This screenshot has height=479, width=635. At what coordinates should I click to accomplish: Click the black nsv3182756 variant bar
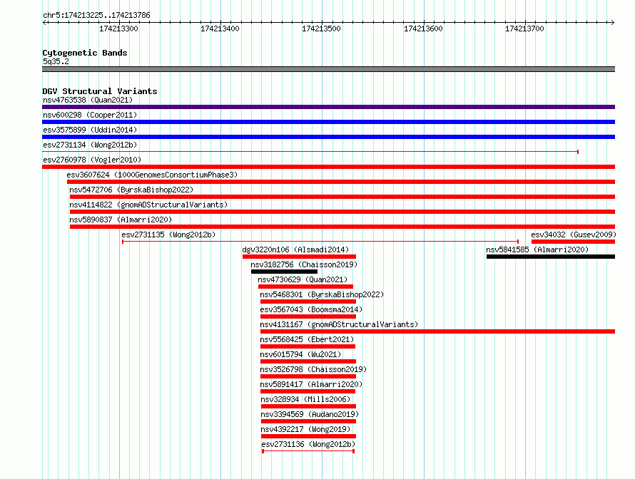tap(284, 272)
